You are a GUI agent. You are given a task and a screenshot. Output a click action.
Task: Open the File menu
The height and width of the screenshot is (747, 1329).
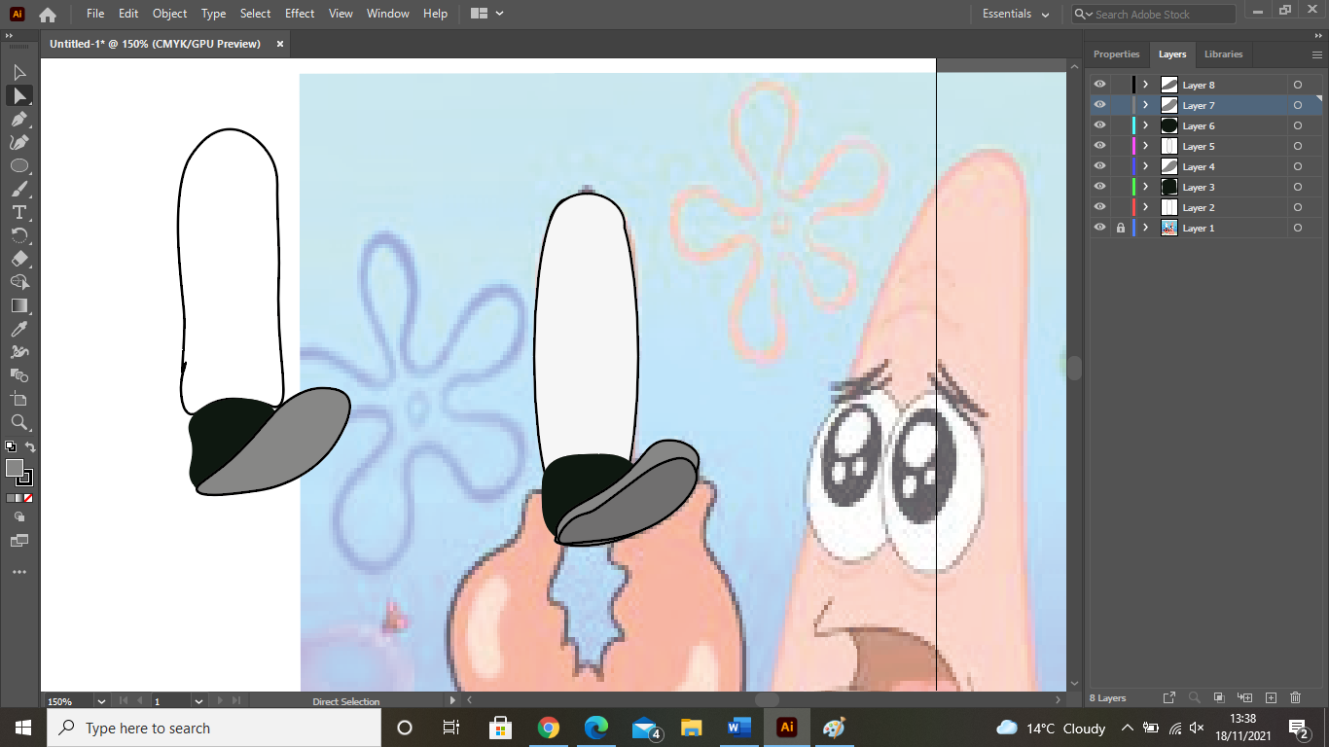[x=95, y=14]
